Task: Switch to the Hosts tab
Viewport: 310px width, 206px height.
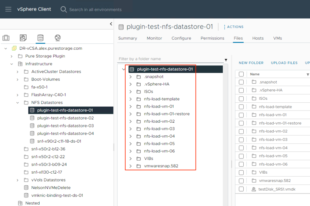Action: coord(258,38)
